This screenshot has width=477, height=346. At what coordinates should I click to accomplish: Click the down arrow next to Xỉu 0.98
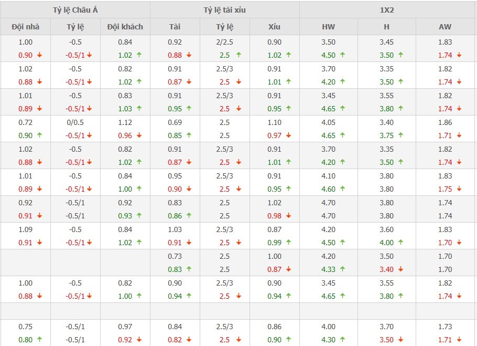pyautogui.click(x=288, y=216)
